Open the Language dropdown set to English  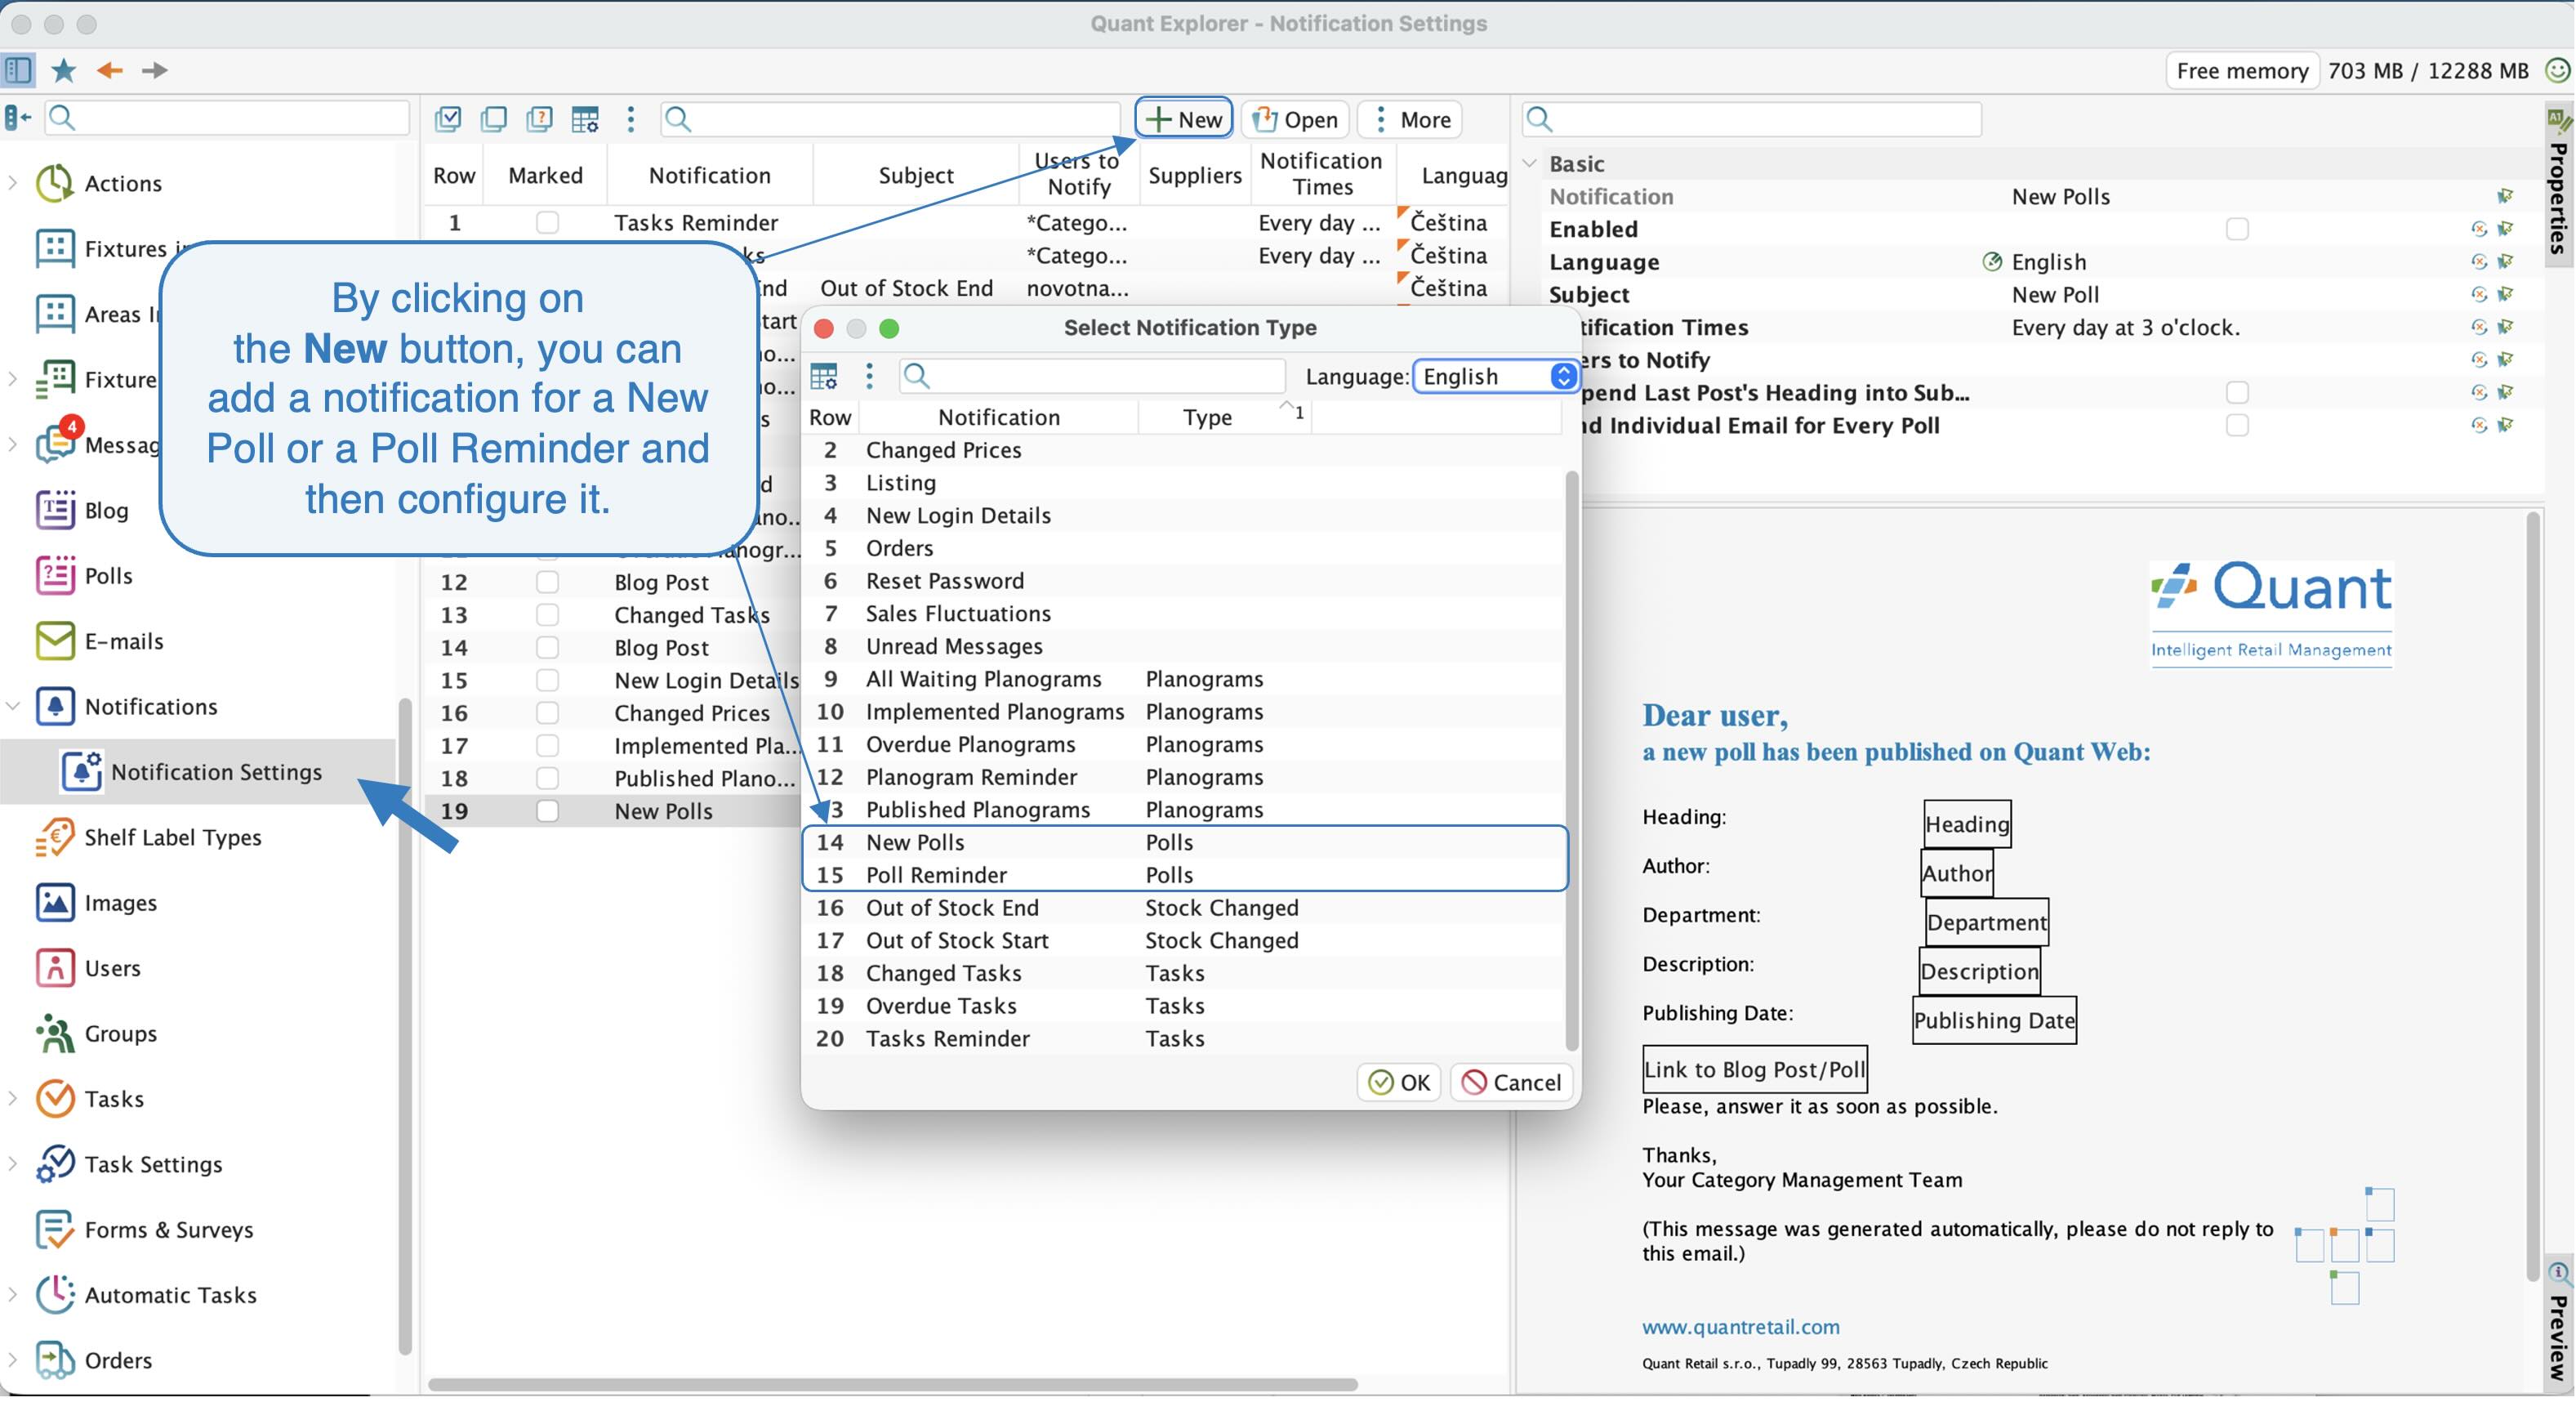click(1496, 376)
